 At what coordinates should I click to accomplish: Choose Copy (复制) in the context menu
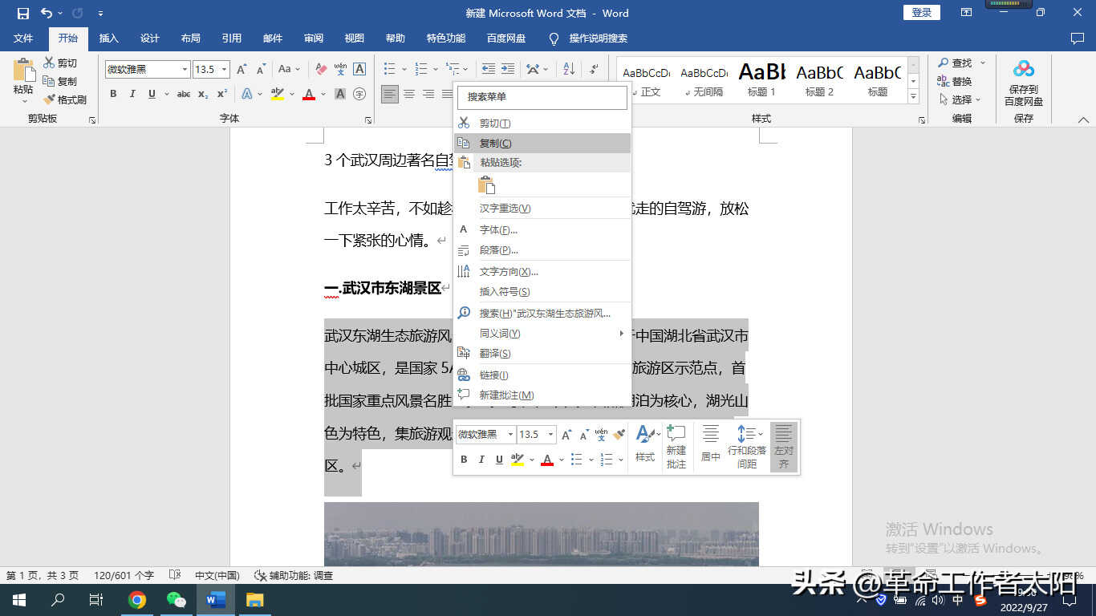(x=543, y=144)
